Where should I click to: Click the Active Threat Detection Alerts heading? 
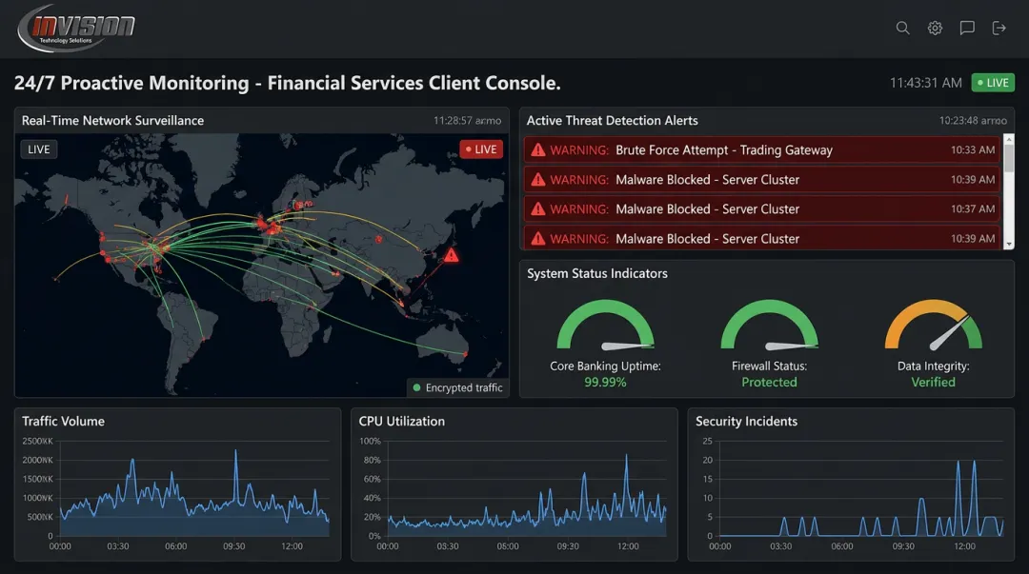coord(613,121)
